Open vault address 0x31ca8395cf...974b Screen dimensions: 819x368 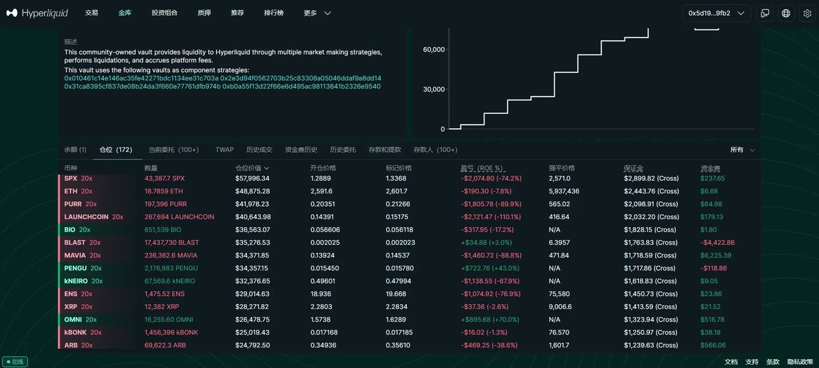142,87
